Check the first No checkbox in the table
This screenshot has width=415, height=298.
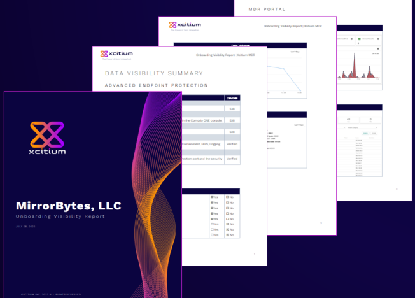pos(228,198)
